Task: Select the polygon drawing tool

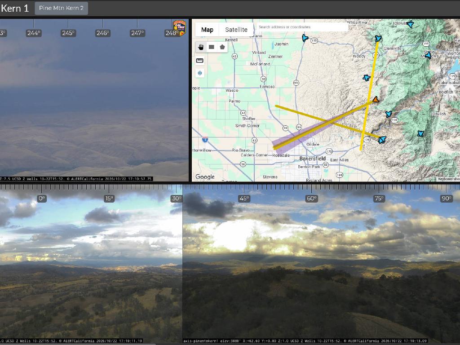Action: pos(222,47)
